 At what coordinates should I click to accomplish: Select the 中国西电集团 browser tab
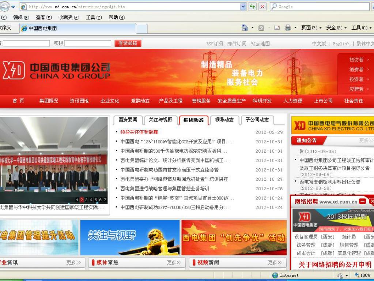click(x=78, y=29)
